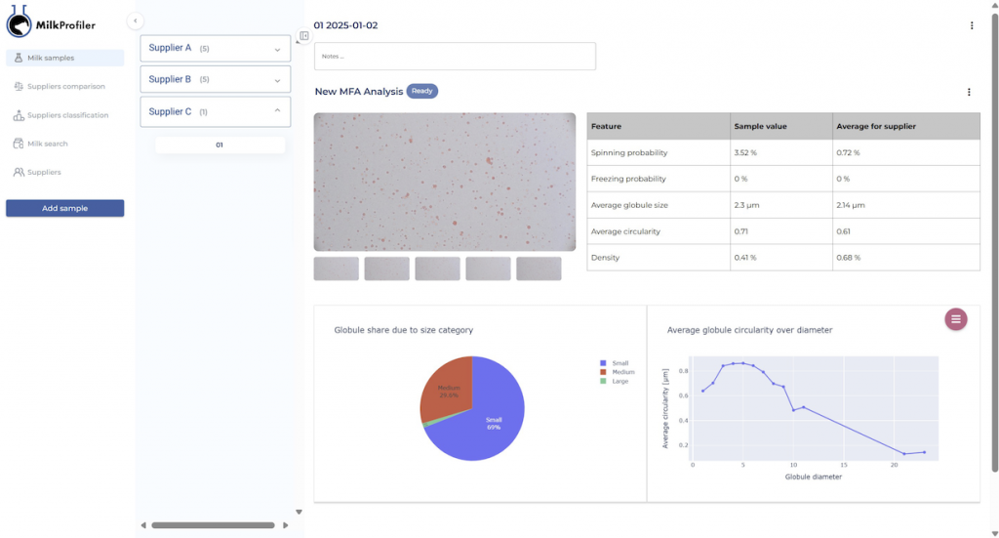This screenshot has width=999, height=538.
Task: Navigate to the Suppliers page
Action: point(65,172)
